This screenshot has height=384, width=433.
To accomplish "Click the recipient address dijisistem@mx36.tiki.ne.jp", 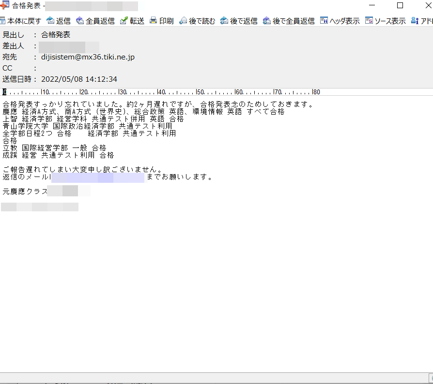I will click(88, 57).
